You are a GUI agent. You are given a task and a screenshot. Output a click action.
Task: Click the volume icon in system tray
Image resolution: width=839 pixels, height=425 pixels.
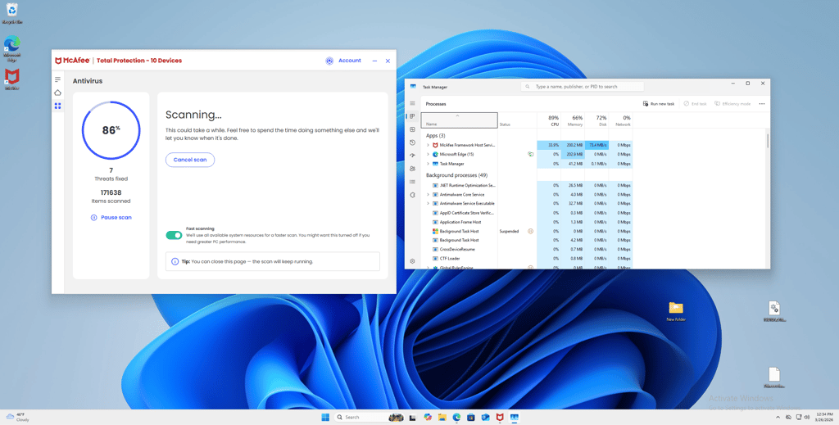coord(808,417)
